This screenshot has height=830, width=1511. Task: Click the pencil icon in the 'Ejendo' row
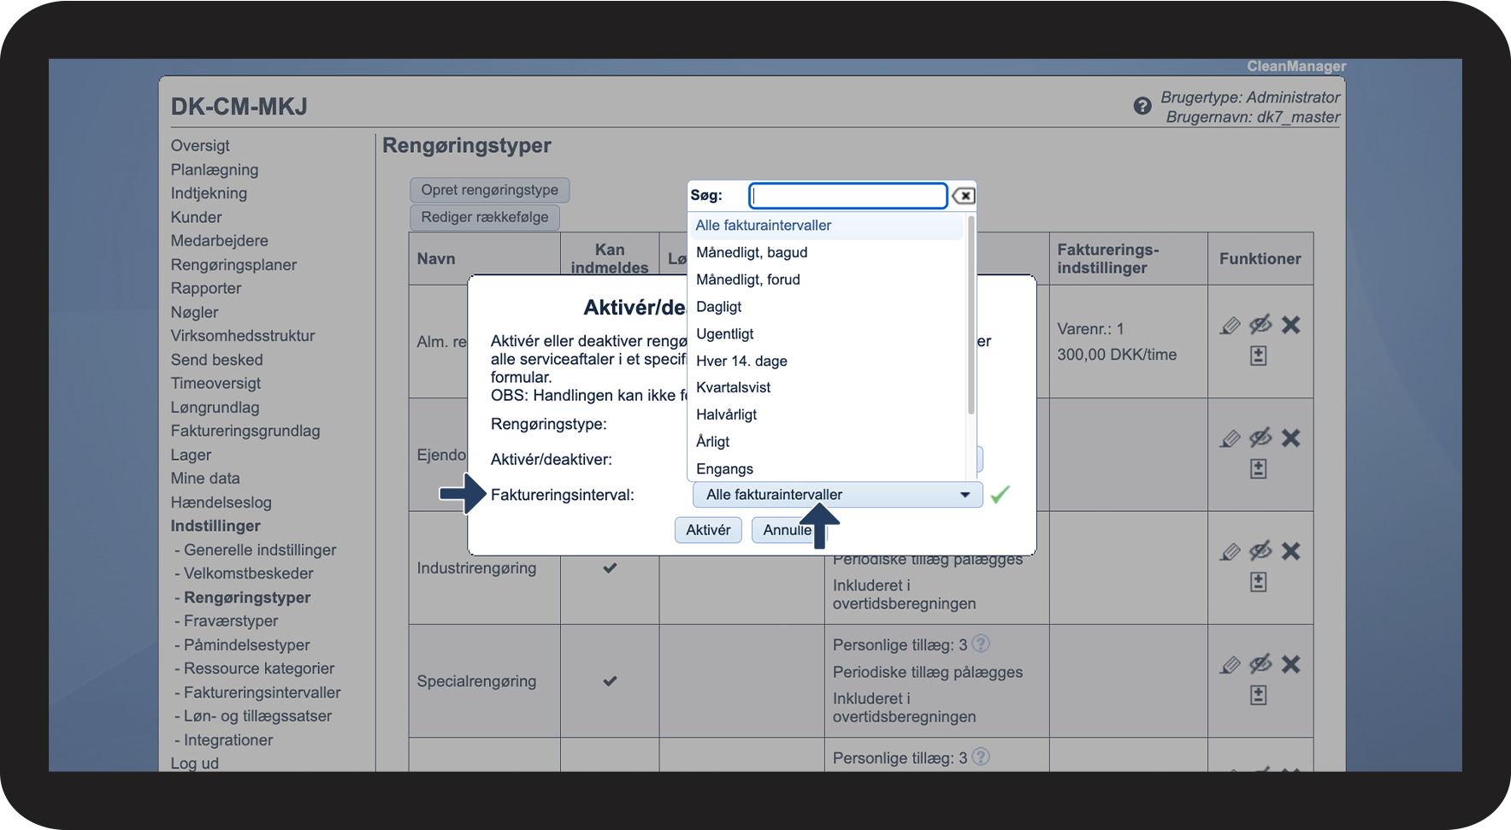coord(1230,439)
